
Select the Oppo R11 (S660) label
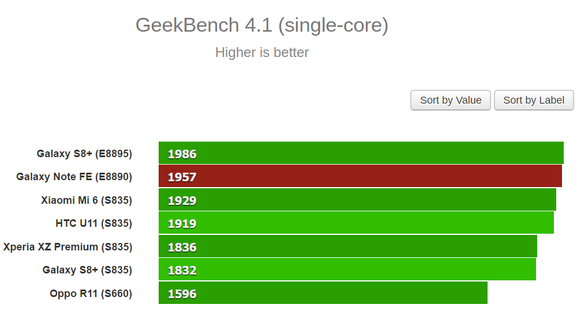click(91, 294)
